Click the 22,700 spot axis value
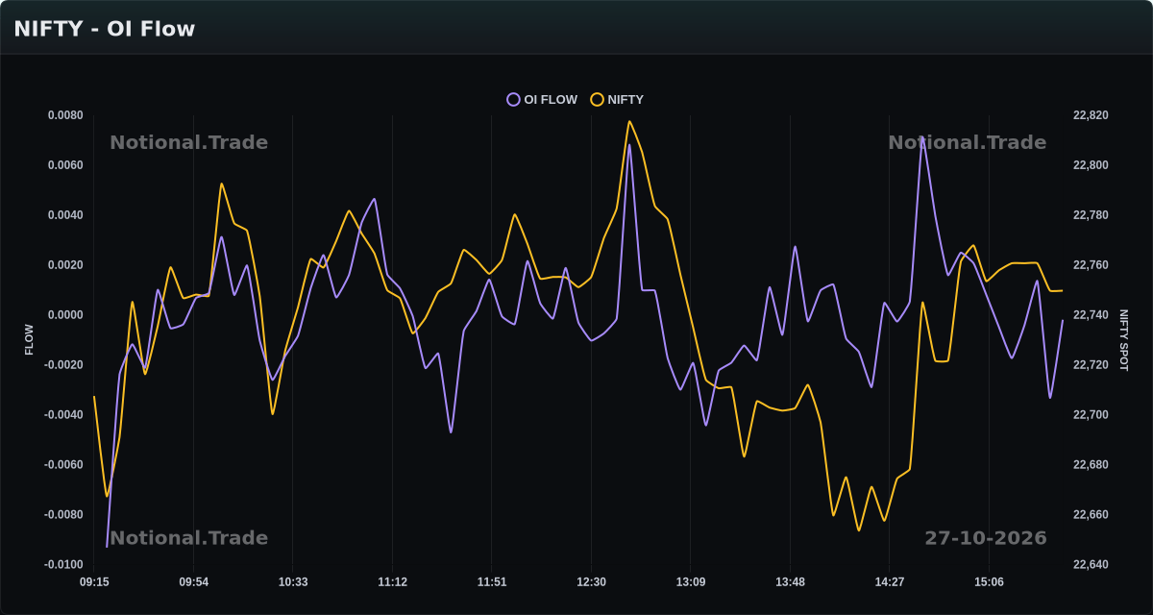 [x=1091, y=415]
